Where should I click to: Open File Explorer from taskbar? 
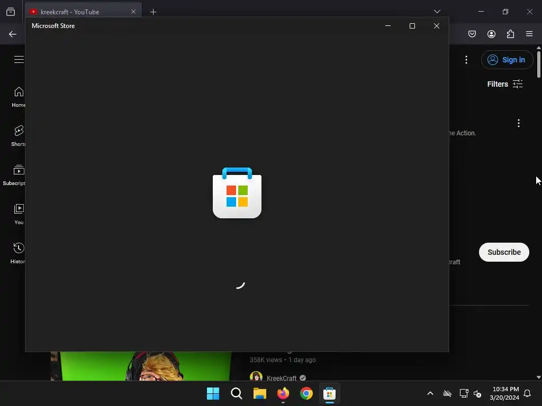coord(259,393)
